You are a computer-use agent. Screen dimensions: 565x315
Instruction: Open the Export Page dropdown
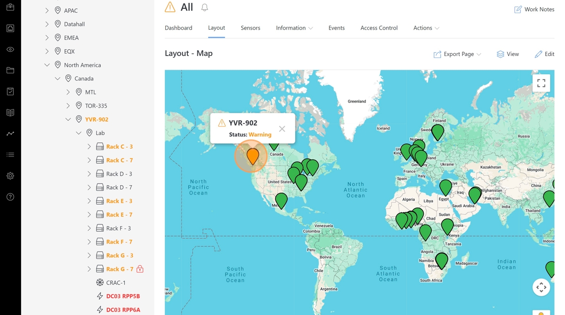tap(457, 54)
